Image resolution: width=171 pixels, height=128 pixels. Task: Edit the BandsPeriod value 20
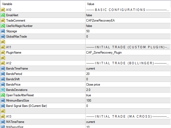tap(128, 74)
